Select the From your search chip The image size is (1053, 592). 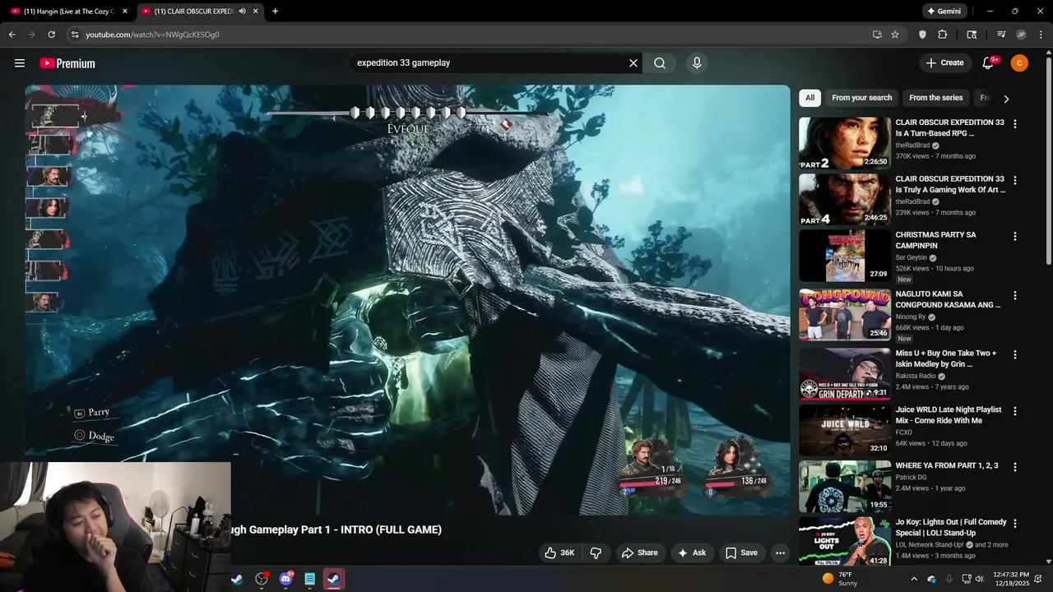click(861, 98)
